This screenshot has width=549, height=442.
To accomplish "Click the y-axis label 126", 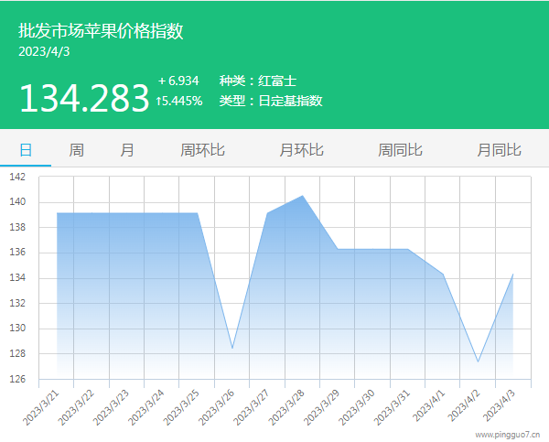I will pos(17,379).
